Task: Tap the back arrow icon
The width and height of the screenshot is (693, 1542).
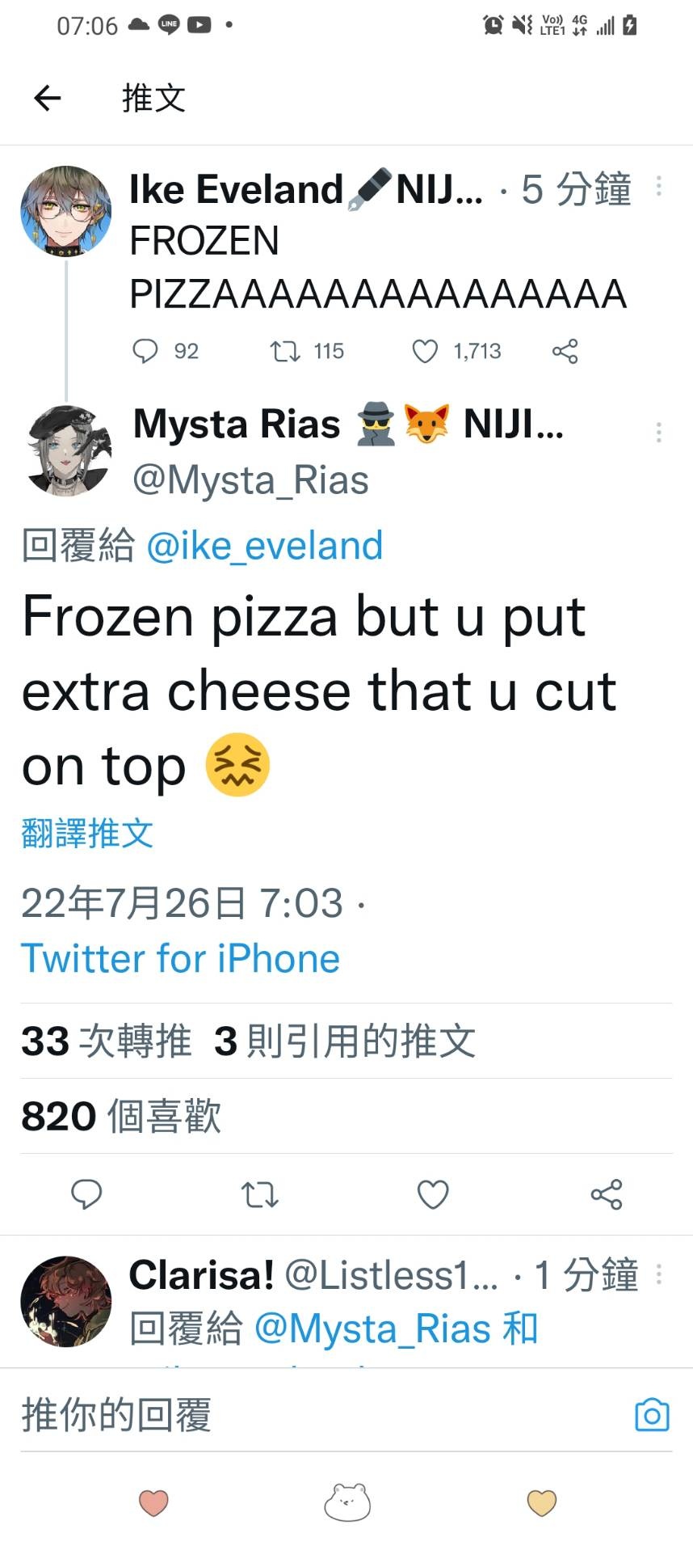Action: click(48, 98)
